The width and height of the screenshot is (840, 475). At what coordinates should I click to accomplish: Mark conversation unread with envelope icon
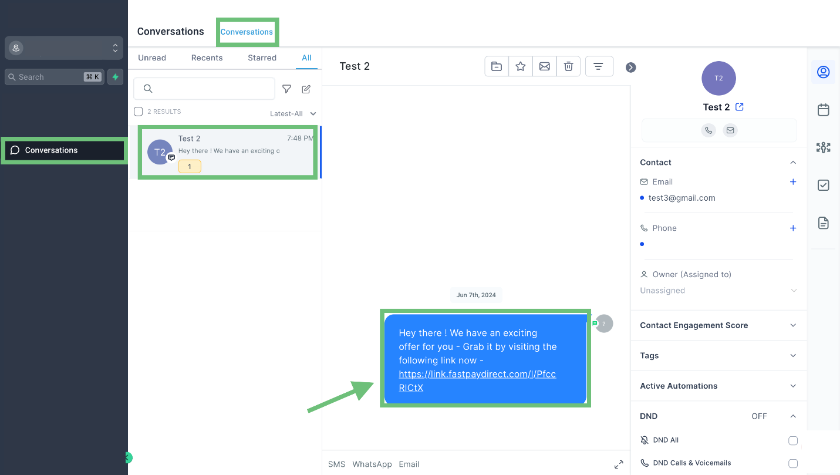[545, 66]
